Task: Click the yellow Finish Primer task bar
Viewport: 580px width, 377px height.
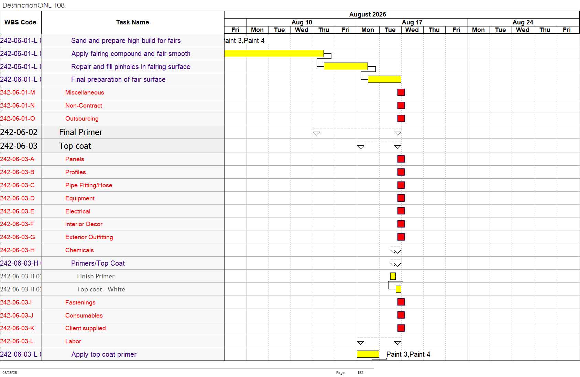Action: click(393, 276)
